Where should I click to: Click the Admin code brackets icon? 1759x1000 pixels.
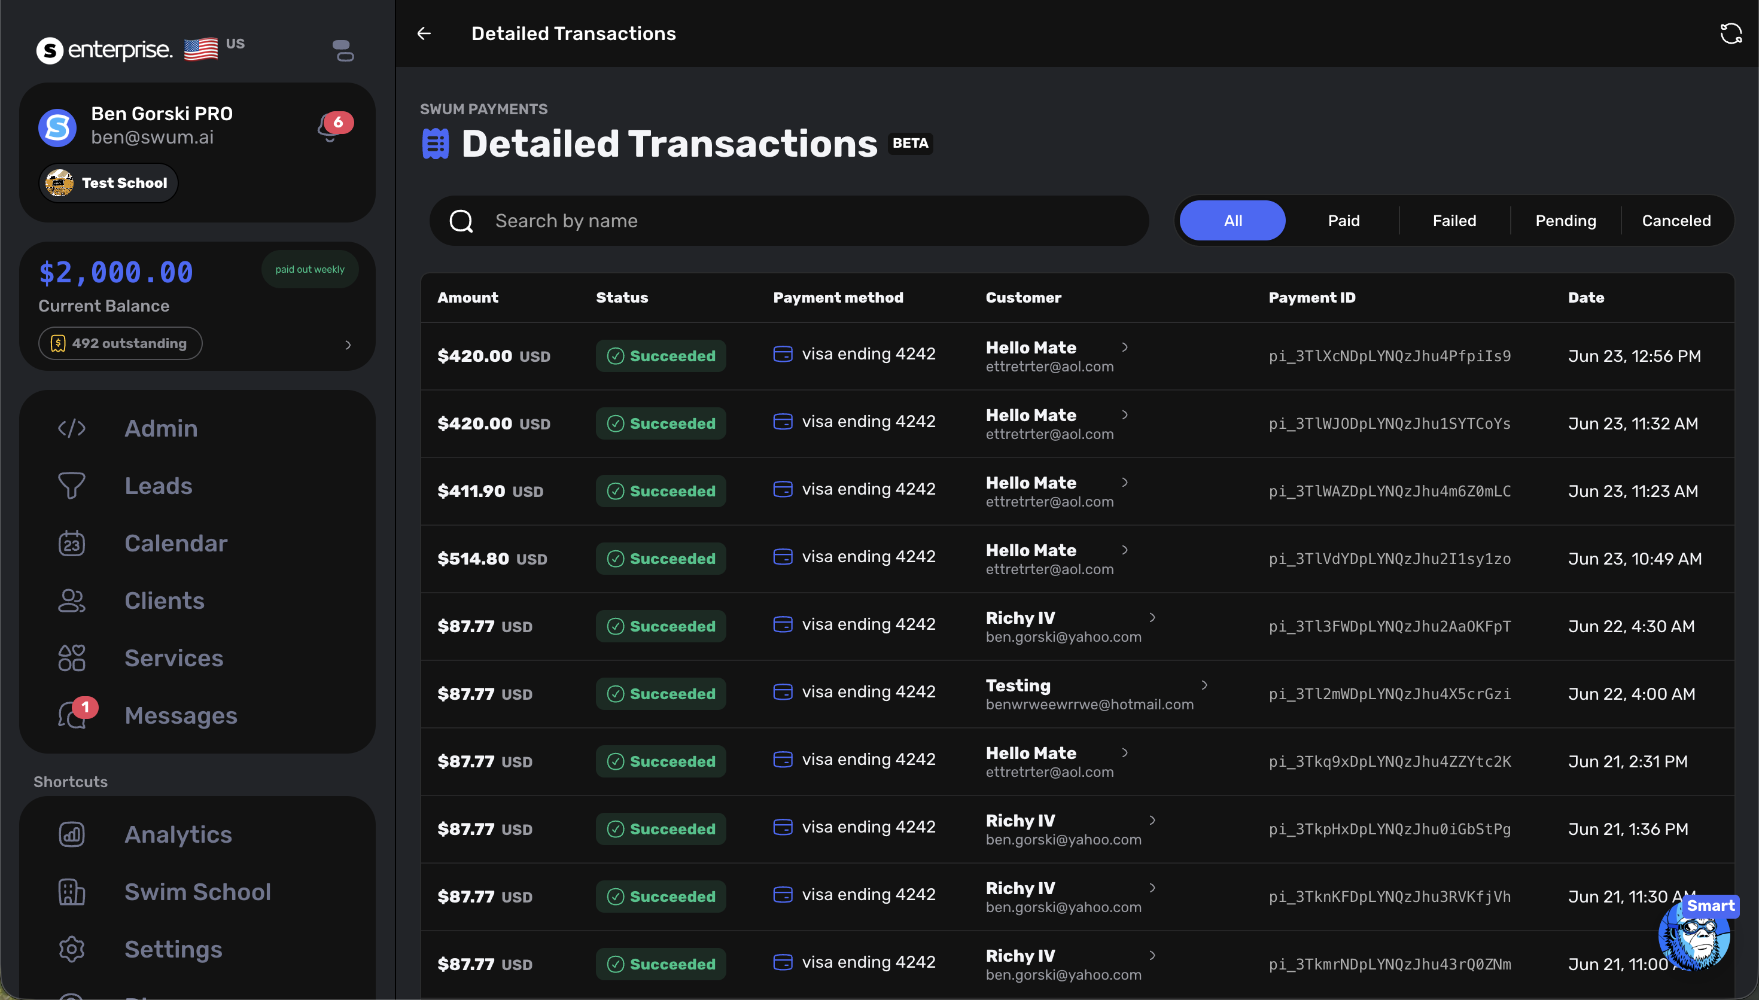[71, 428]
